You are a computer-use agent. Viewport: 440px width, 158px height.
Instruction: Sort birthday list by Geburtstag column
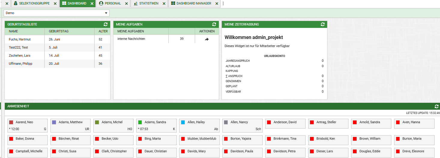pos(69,31)
